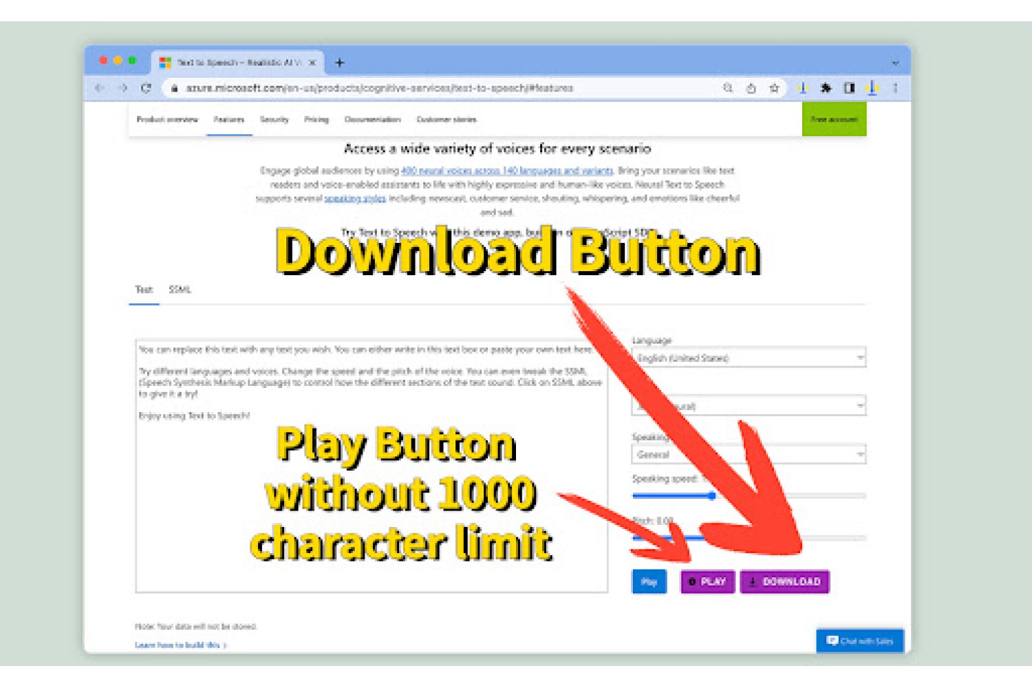The height and width of the screenshot is (688, 1032).
Task: Toggle the browser side panel icon
Action: [850, 88]
